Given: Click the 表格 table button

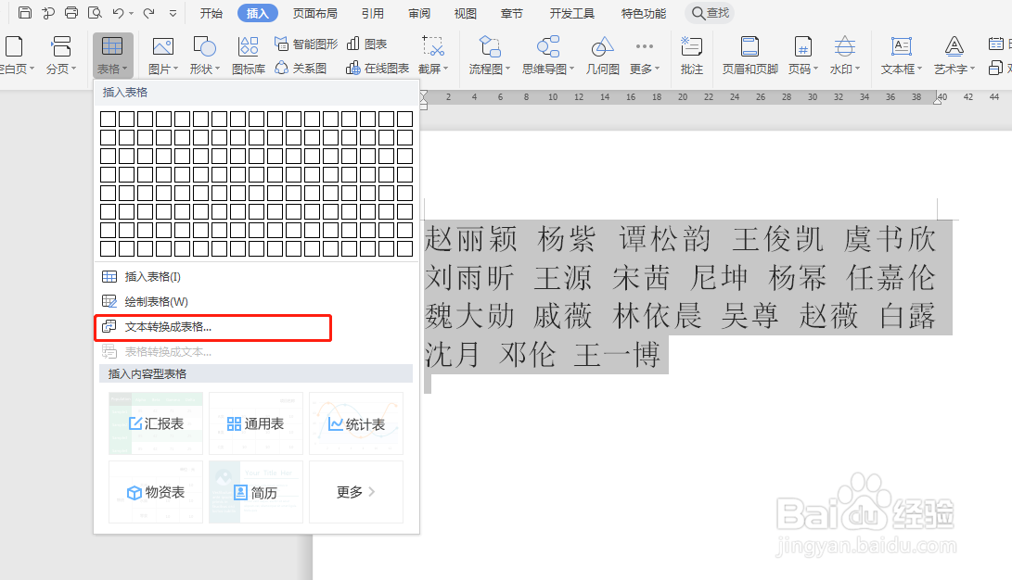Looking at the screenshot, I should (113, 55).
